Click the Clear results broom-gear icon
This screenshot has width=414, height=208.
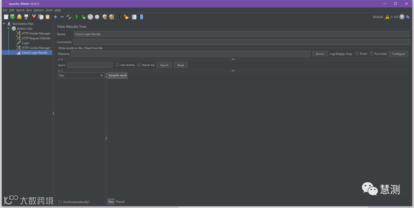(105, 17)
